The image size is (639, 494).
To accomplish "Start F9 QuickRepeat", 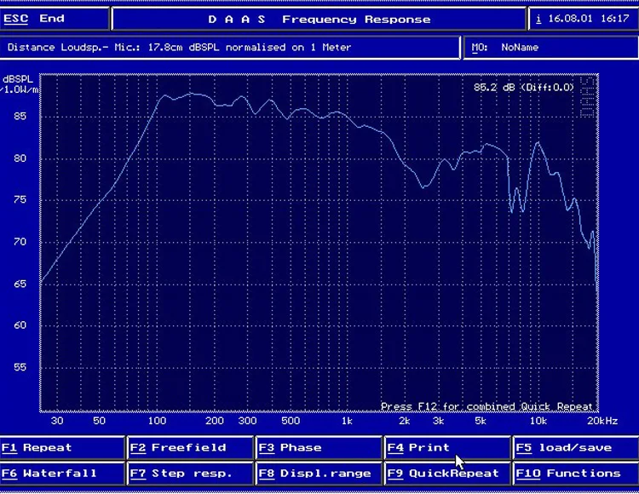I will 447,474.
